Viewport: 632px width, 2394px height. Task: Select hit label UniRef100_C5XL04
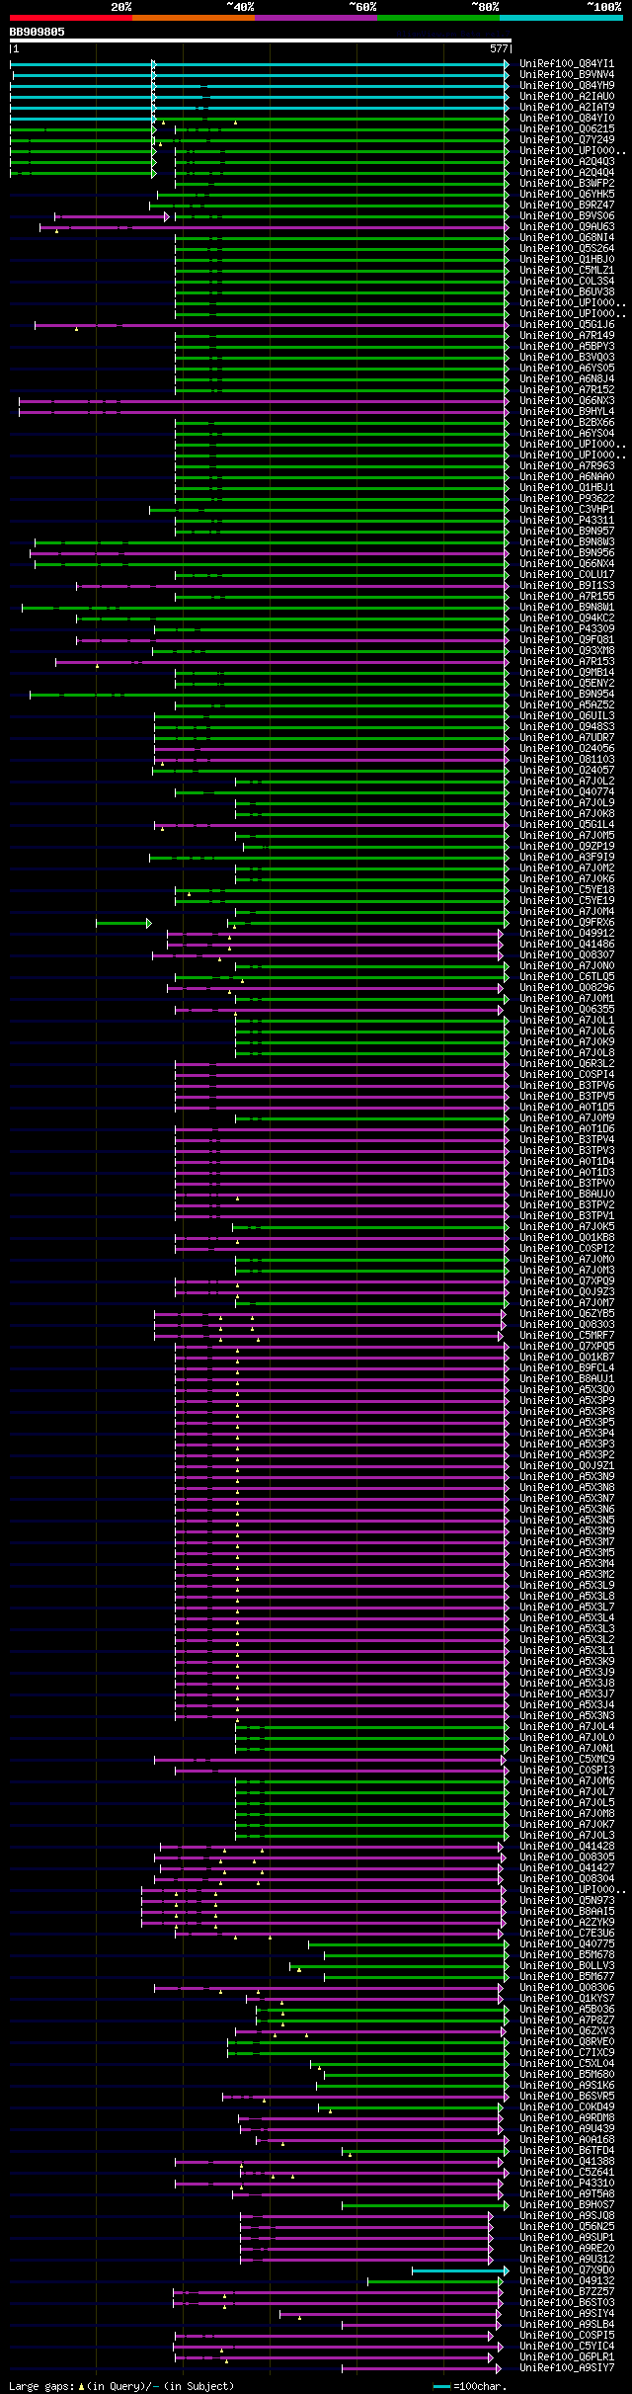click(567, 2063)
